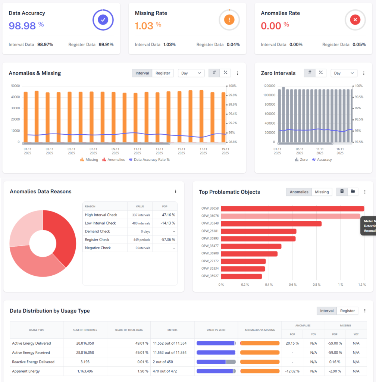376x382 pixels.
Task: Click the Apparent Energy usage type
Action: click(x=26, y=371)
